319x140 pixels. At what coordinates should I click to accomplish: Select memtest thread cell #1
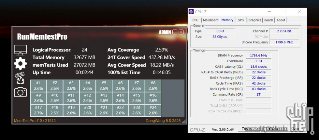[x=38, y=86]
